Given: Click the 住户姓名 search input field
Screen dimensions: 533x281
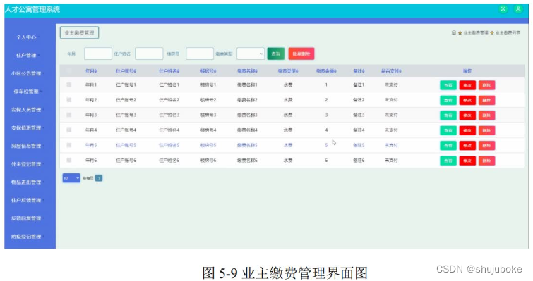Looking at the screenshot, I should tap(149, 54).
